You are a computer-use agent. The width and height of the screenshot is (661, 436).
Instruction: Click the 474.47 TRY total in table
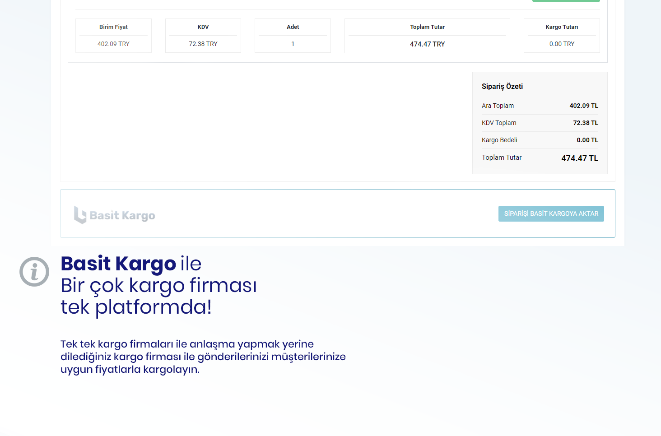[x=427, y=44]
